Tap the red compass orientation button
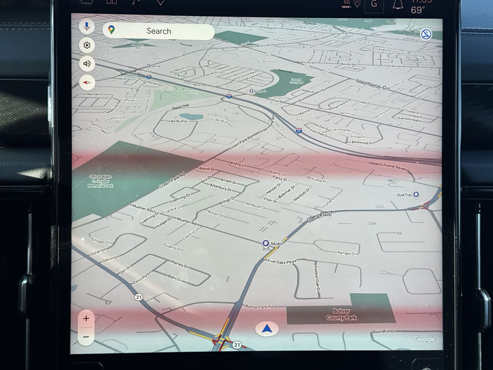The image size is (493, 370). (x=87, y=82)
